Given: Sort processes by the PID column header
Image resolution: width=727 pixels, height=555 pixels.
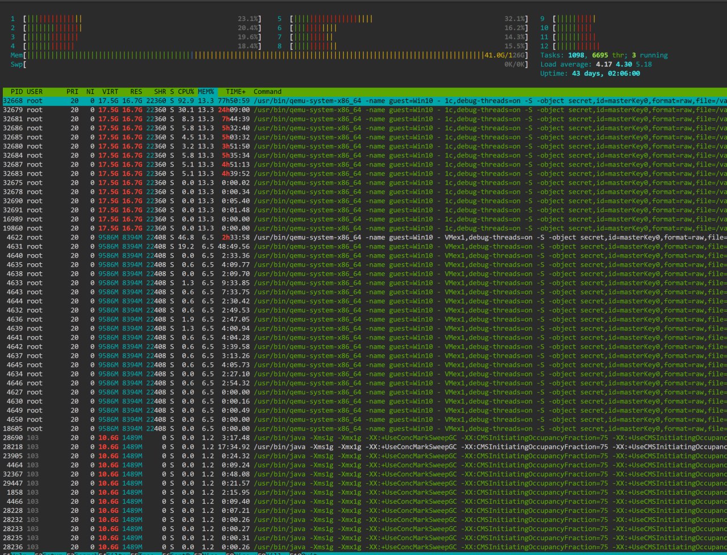Looking at the screenshot, I should (16, 92).
